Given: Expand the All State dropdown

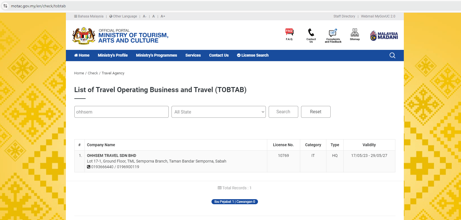Looking at the screenshot, I should tap(218, 112).
